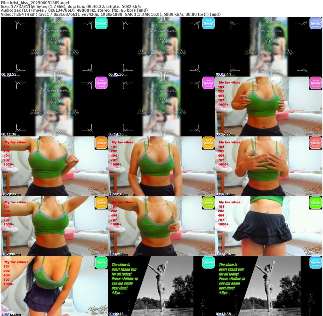Viewport: 323px width, 316px height.
Task: Select the frame stamped 00:11:38
Action: pyautogui.click(x=54, y=106)
